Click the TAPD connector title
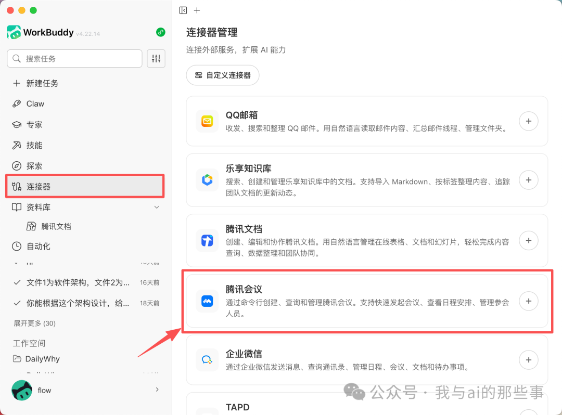 pyautogui.click(x=238, y=407)
